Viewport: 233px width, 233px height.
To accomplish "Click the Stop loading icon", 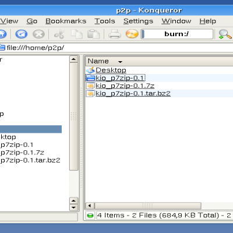I will (38, 34).
